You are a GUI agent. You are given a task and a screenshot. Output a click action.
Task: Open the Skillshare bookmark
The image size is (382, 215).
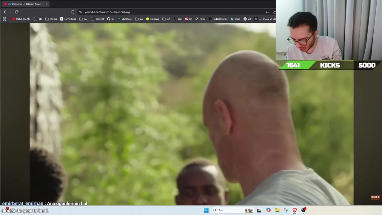point(124,19)
